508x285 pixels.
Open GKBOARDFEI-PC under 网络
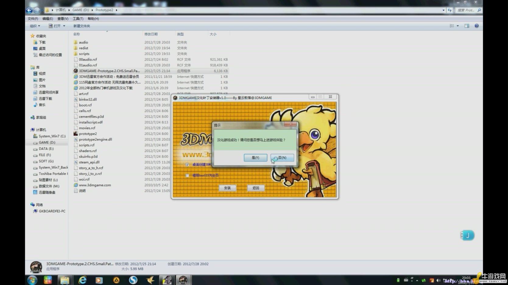click(52, 211)
